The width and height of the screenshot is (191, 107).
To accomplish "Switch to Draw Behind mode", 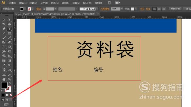I will click(x=7, y=100).
